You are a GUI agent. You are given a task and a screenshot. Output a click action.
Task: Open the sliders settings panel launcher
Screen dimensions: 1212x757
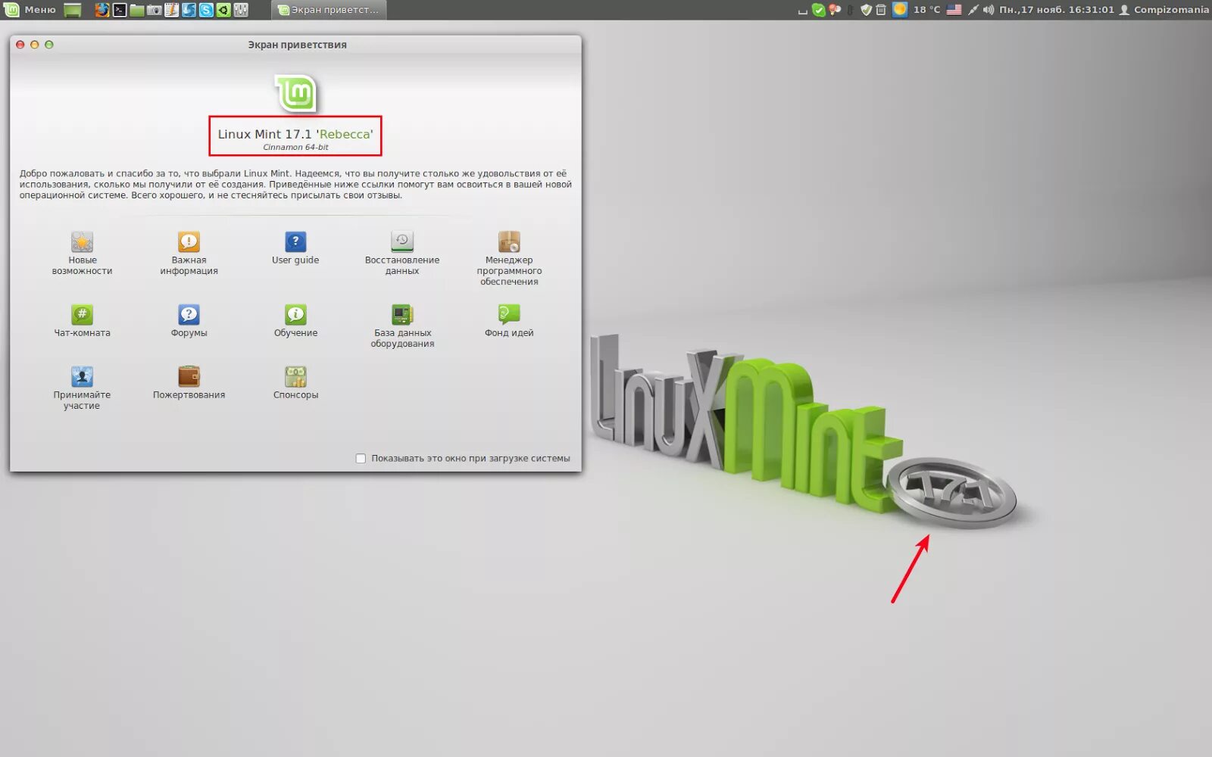[x=241, y=10]
